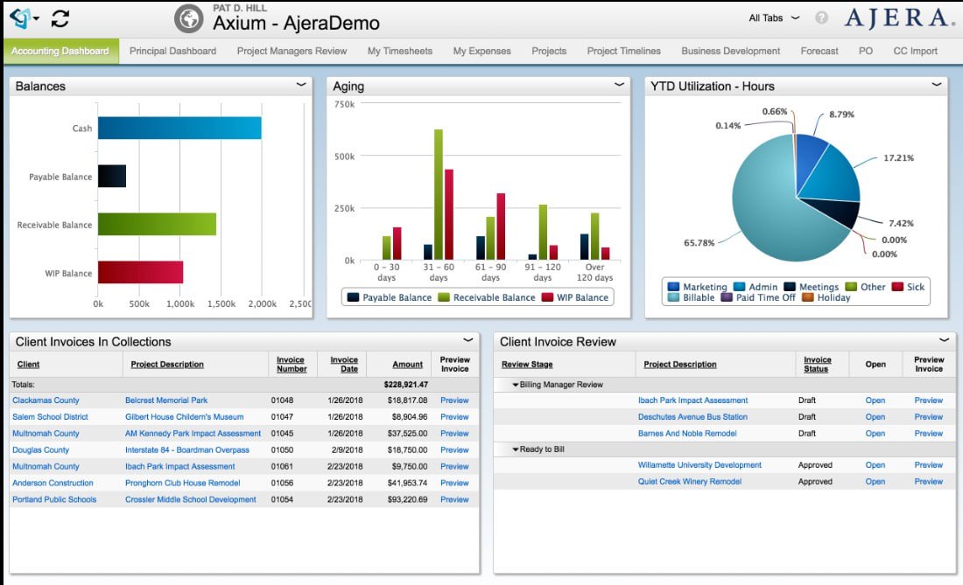Click the Marketing legend swatch
The height and width of the screenshot is (585, 963).
coord(674,286)
